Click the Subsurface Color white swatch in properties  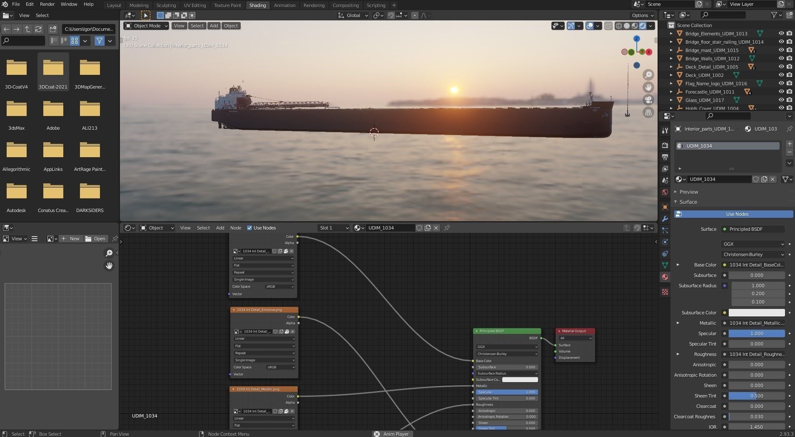tap(757, 313)
